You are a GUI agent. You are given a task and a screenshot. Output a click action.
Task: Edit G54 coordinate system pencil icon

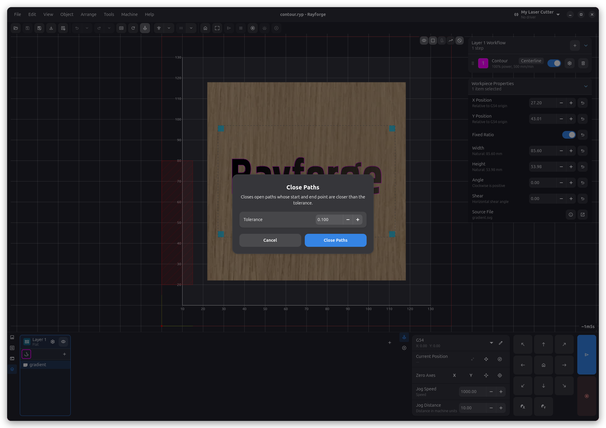click(501, 343)
